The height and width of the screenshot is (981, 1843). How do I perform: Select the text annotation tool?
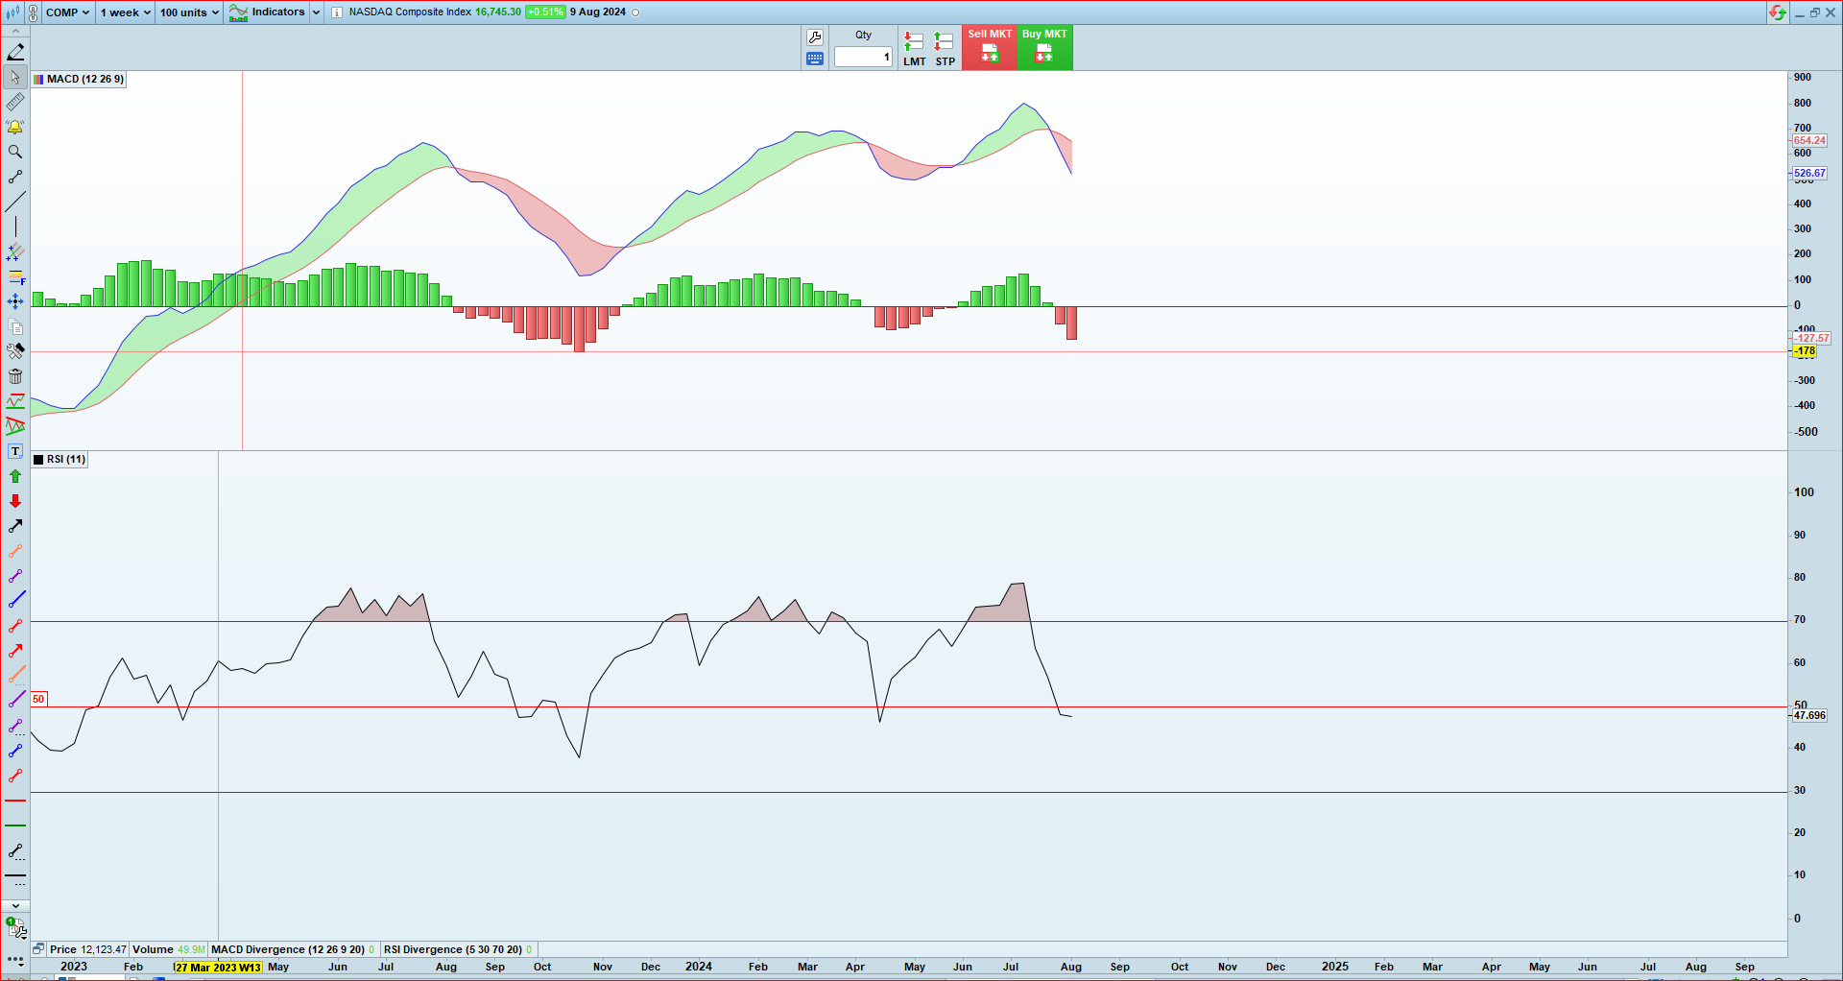click(15, 451)
